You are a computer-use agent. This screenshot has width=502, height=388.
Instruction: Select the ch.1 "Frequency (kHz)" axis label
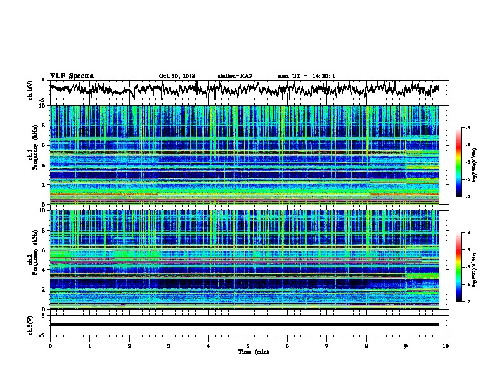[x=35, y=147]
